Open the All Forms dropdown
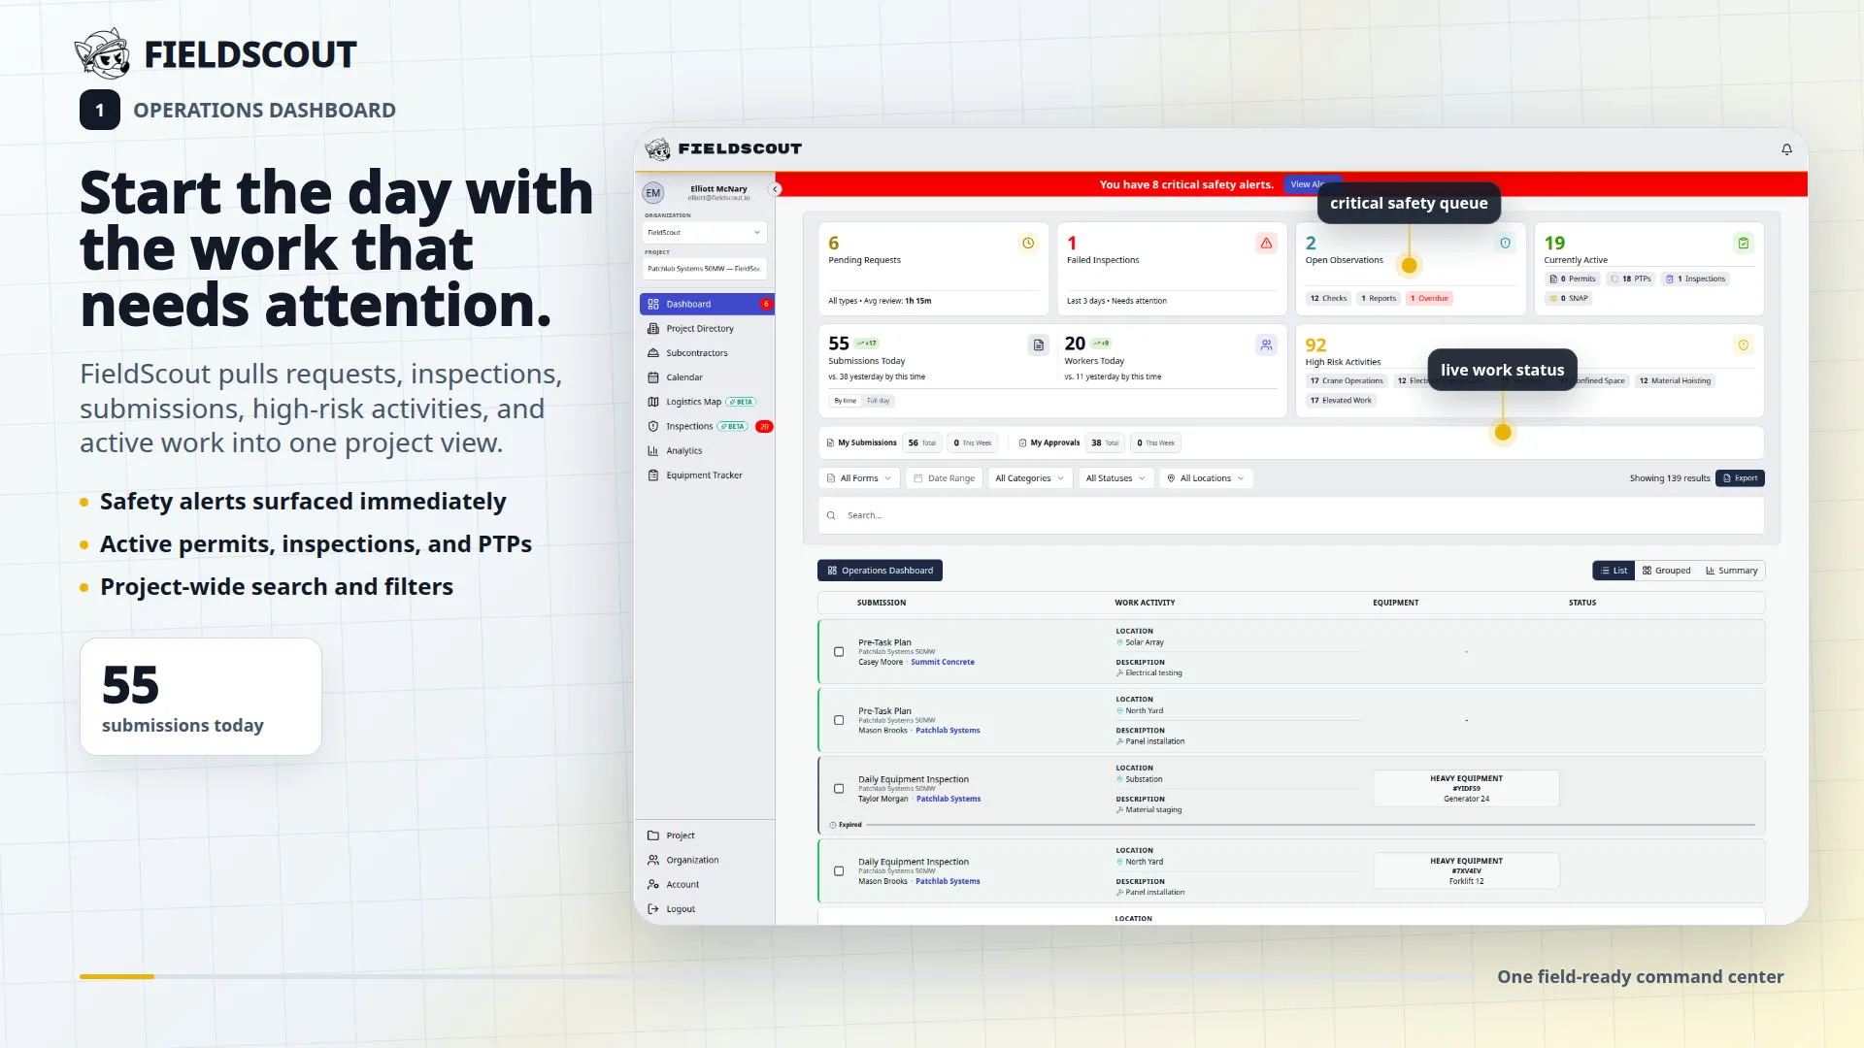1864x1048 pixels. (858, 478)
